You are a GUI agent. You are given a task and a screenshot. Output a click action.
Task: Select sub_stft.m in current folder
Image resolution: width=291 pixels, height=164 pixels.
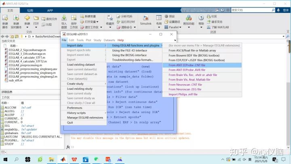click(x=16, y=80)
